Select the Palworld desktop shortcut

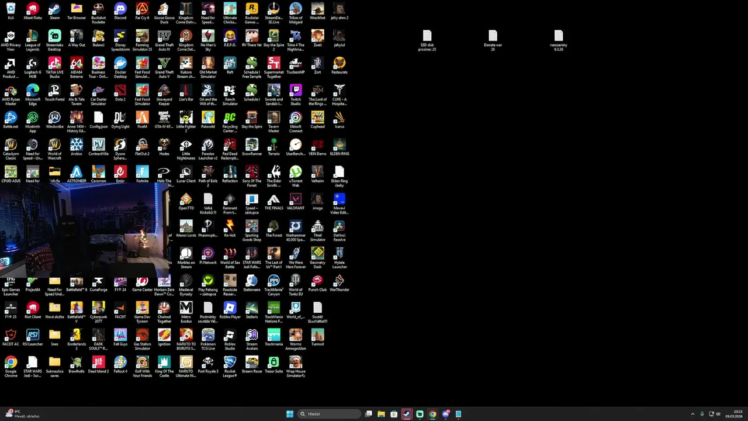pyautogui.click(x=208, y=120)
